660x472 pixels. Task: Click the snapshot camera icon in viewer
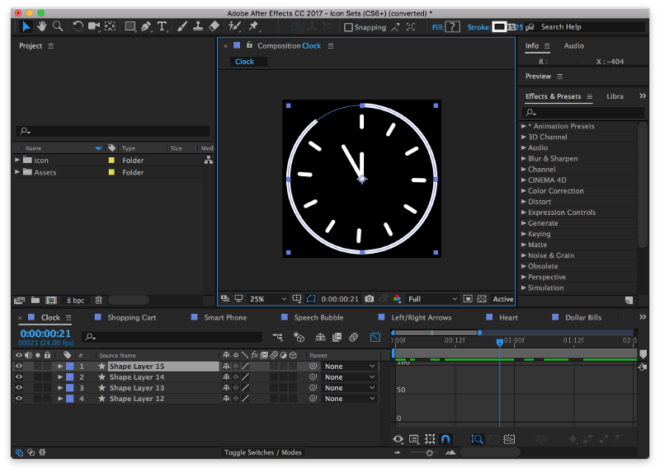(369, 299)
